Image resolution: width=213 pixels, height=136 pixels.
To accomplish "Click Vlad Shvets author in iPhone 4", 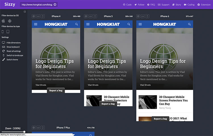I will pyautogui.click(x=41, y=85).
